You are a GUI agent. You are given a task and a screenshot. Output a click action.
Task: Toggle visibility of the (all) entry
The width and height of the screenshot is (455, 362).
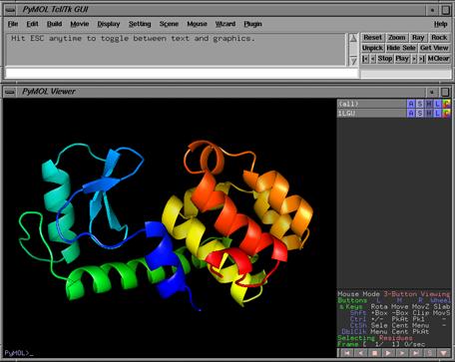[371, 104]
